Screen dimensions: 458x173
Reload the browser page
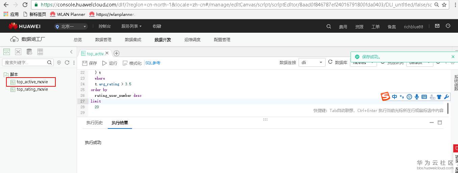coord(25,5)
